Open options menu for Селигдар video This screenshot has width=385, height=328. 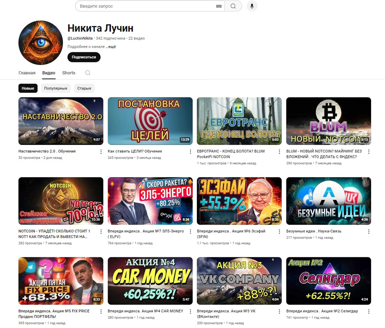click(x=369, y=311)
